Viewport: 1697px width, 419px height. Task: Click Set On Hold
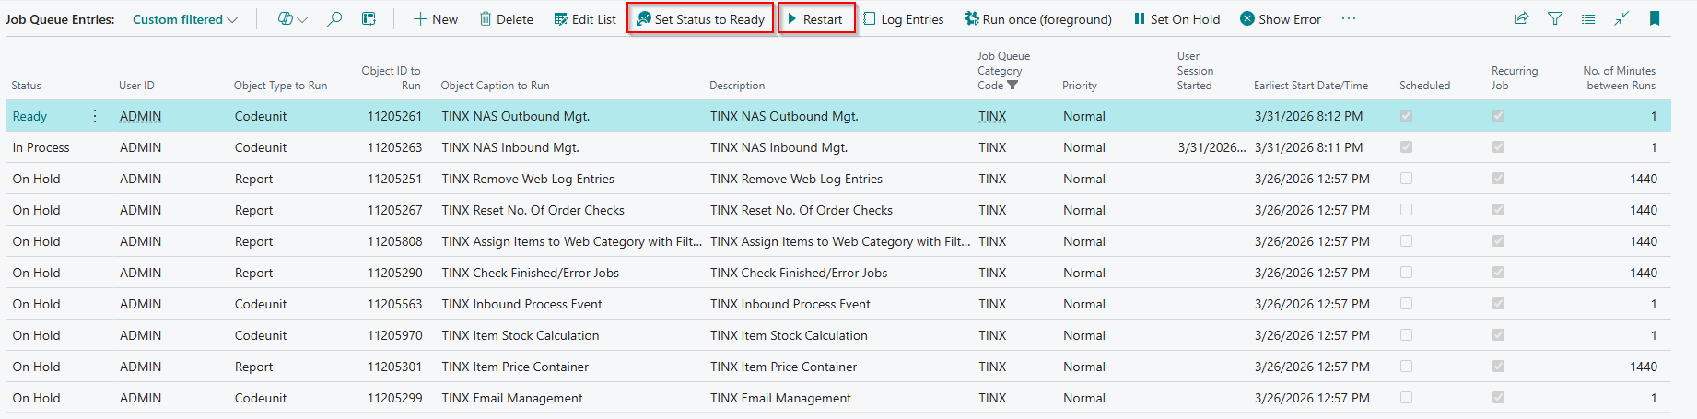click(x=1176, y=19)
